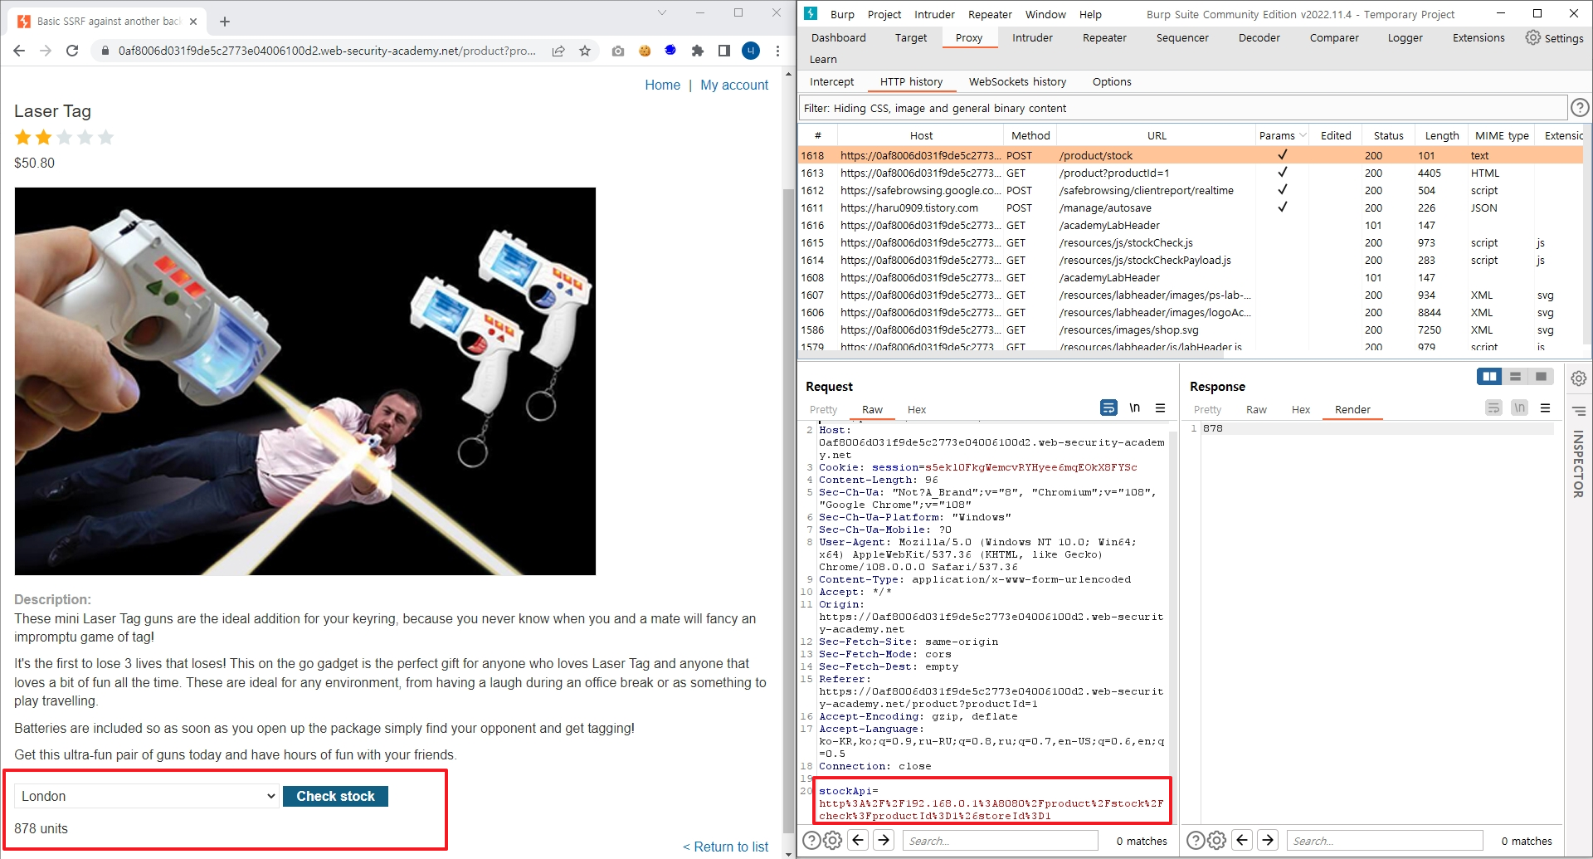Viewport: 1593px width, 859px height.
Task: Open a new Chrome tab
Action: click(x=225, y=22)
